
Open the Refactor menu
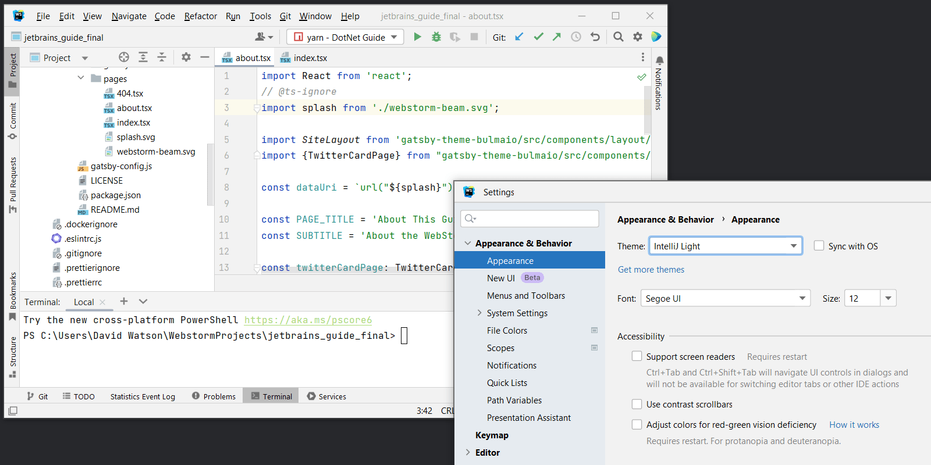point(200,16)
